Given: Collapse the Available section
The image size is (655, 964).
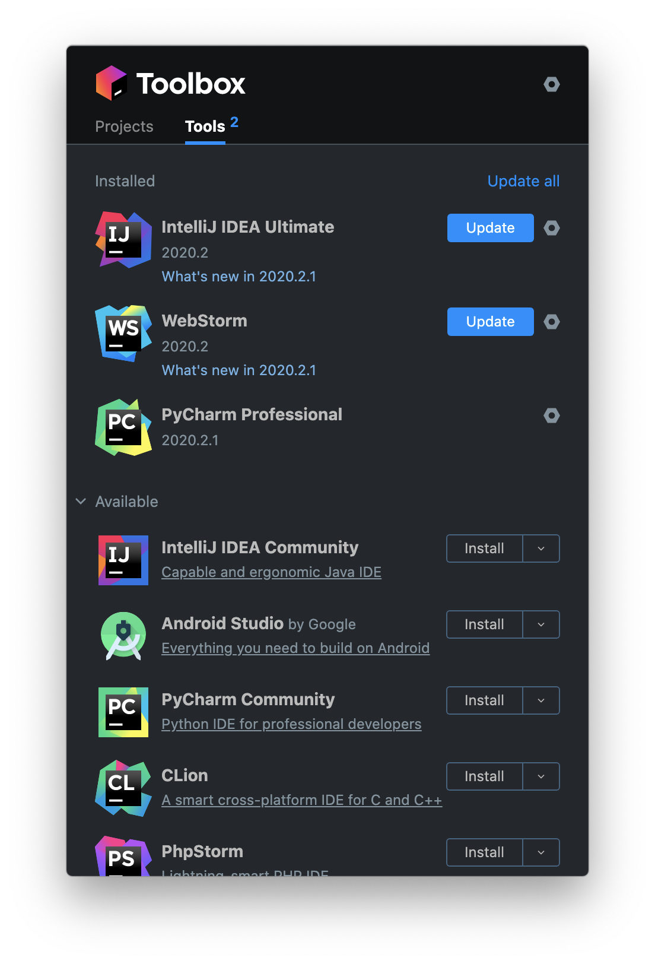Looking at the screenshot, I should click(x=81, y=502).
